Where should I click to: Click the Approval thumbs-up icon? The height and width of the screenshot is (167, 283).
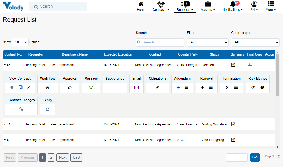tap(70, 87)
